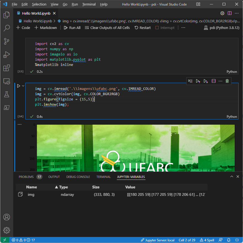The height and width of the screenshot is (243, 243).
Task: Open the PowerShell view icon
Action: click(x=7, y=108)
